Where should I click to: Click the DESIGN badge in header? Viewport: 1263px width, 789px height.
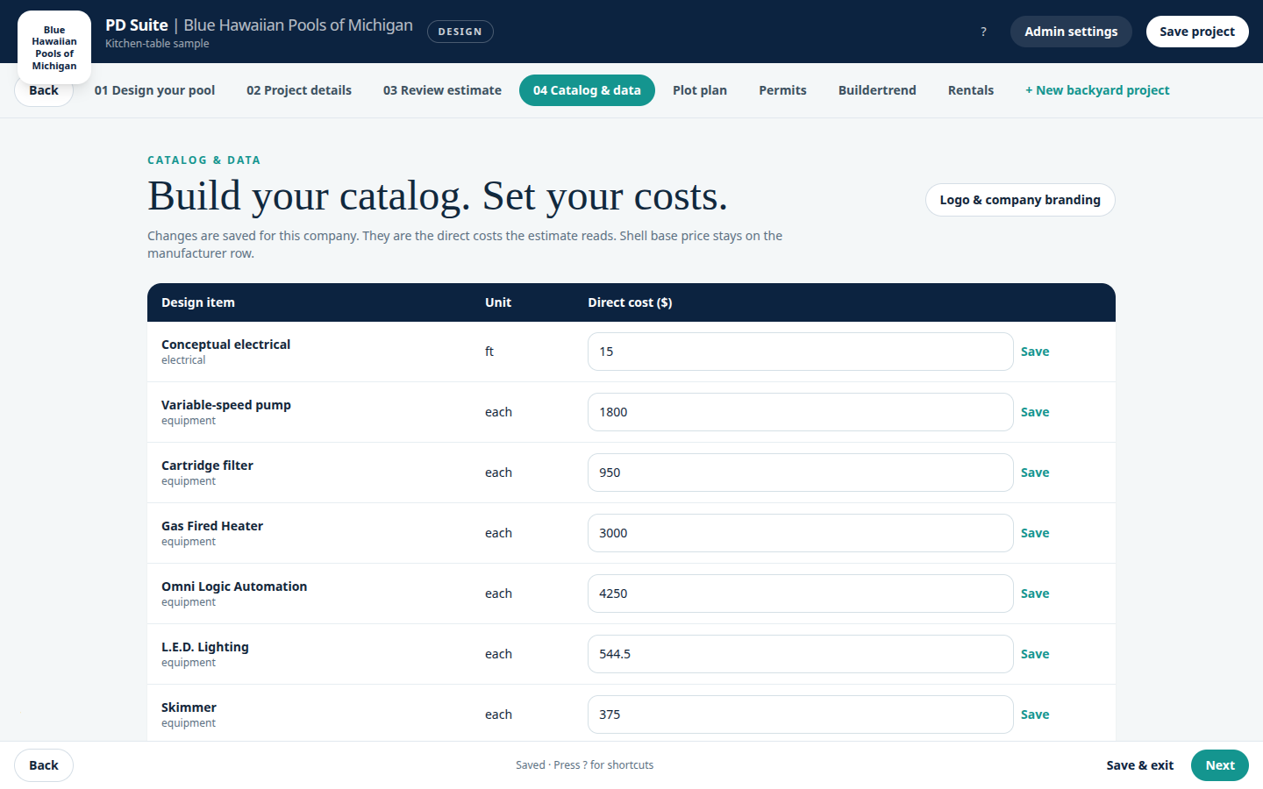click(x=460, y=32)
